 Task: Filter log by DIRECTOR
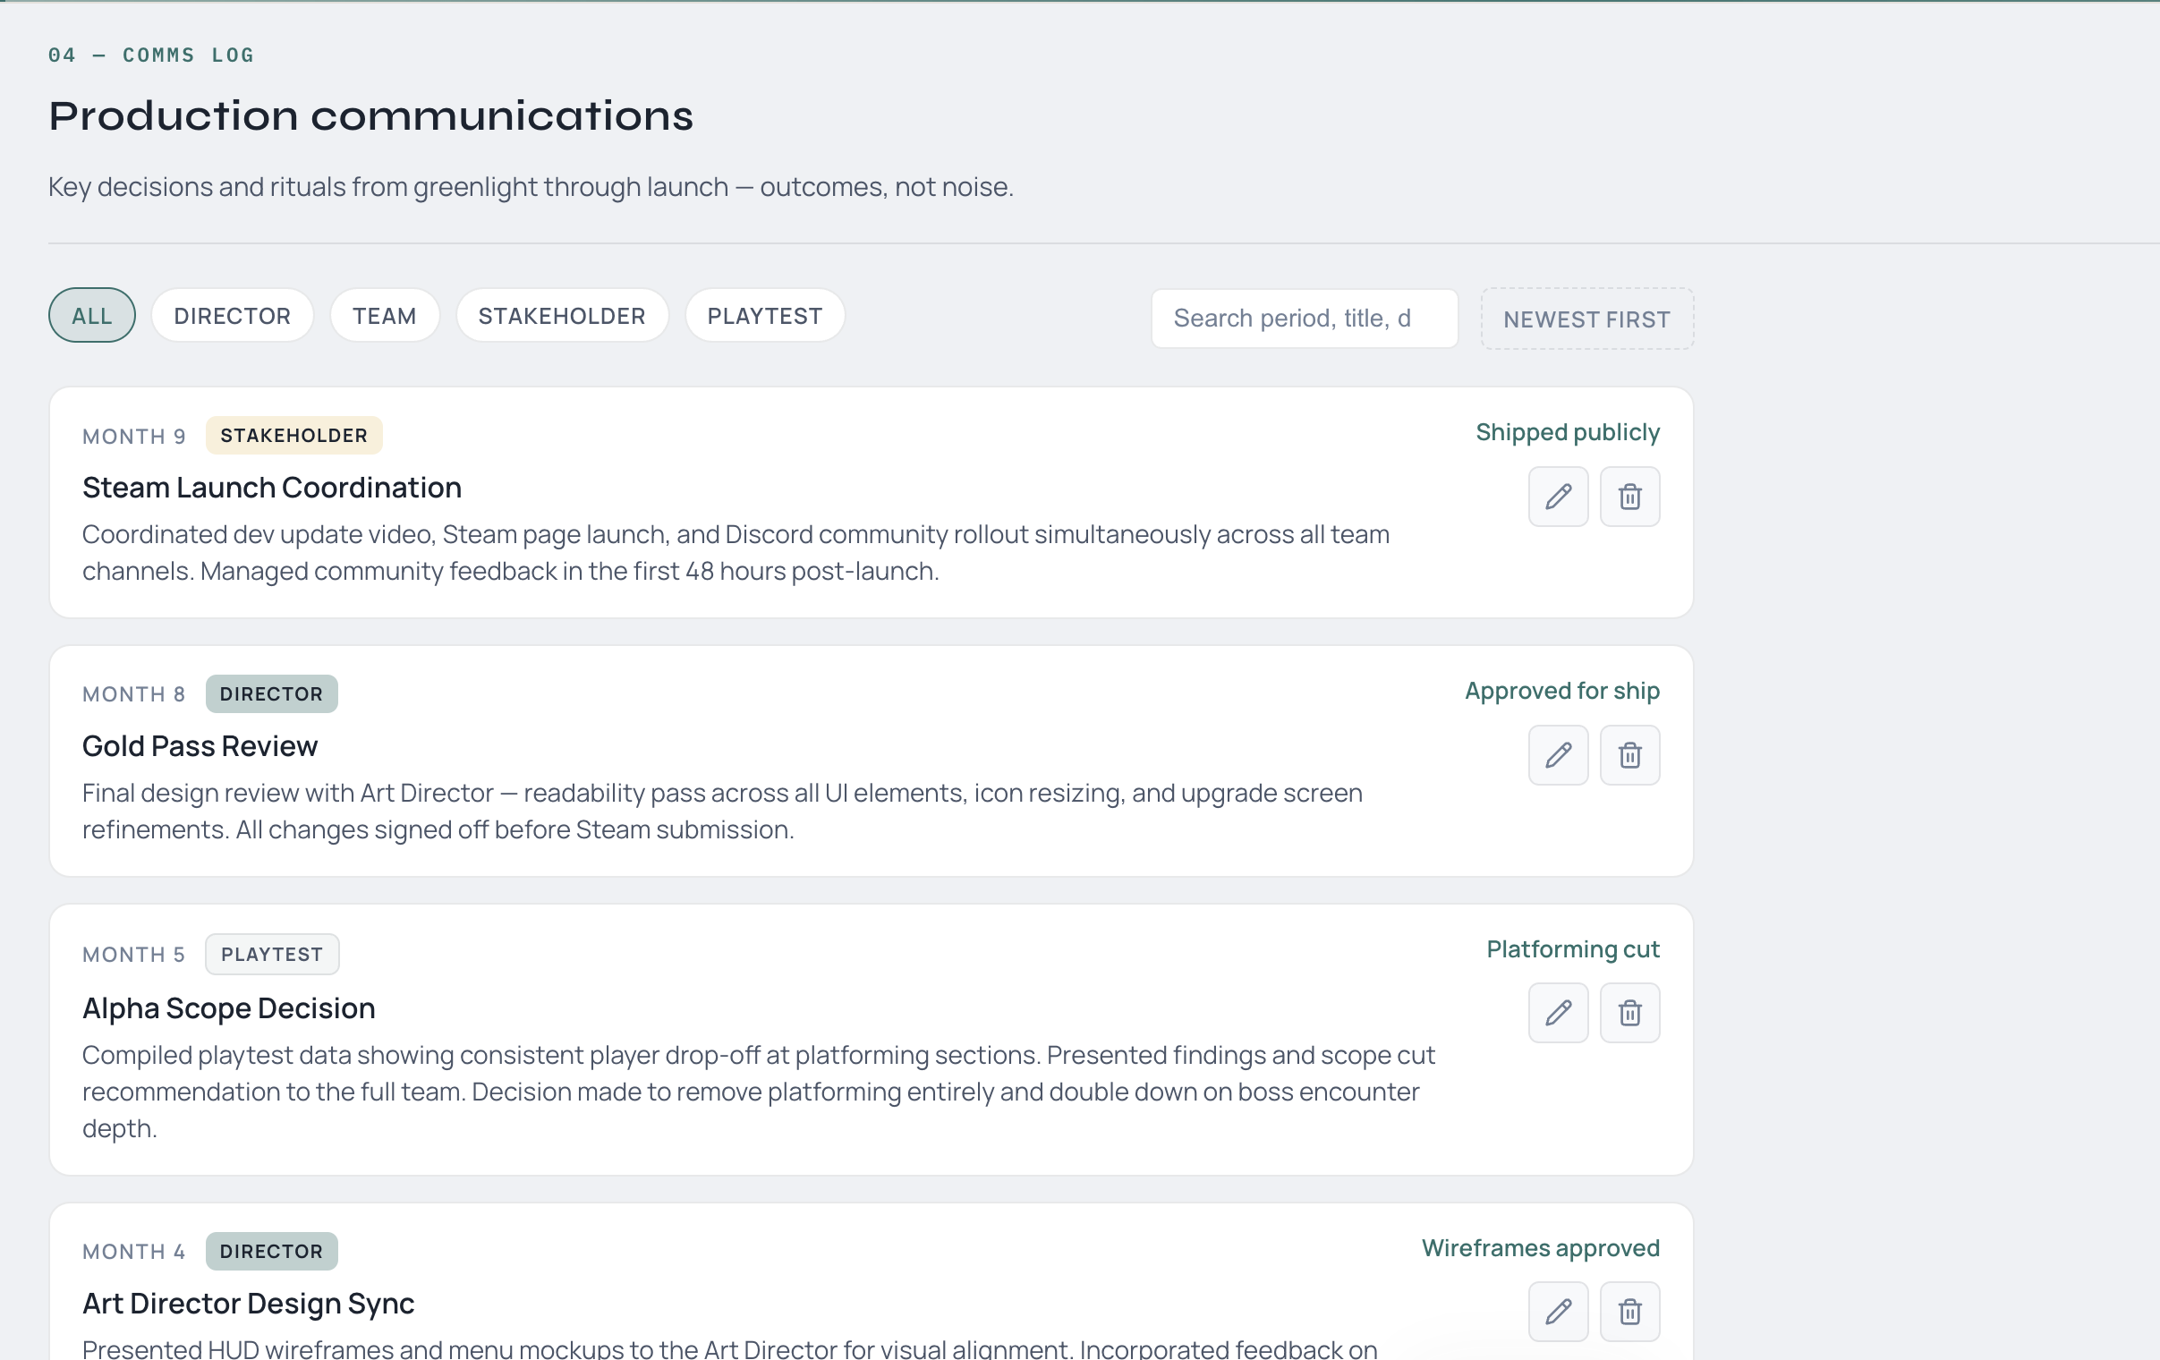tap(232, 316)
